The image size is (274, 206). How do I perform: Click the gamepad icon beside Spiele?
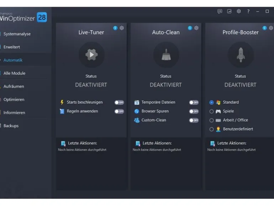coord(218,111)
